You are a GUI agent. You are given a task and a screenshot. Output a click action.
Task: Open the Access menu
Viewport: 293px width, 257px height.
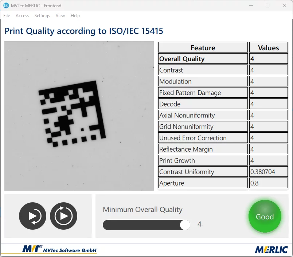(x=22, y=16)
